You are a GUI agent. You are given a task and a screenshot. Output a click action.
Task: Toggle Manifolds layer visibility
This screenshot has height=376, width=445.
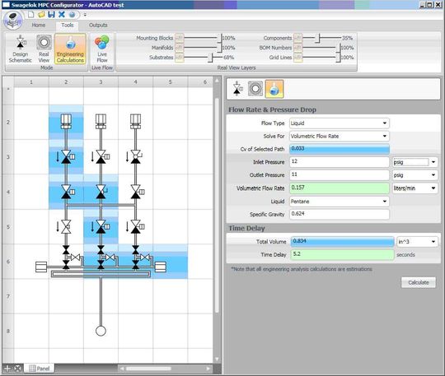click(179, 48)
